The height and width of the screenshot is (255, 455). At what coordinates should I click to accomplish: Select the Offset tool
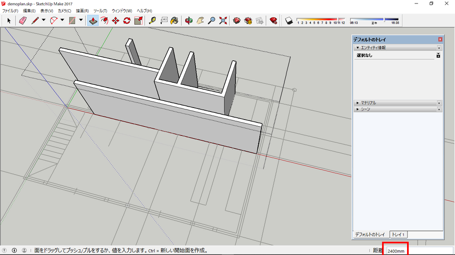pos(104,20)
